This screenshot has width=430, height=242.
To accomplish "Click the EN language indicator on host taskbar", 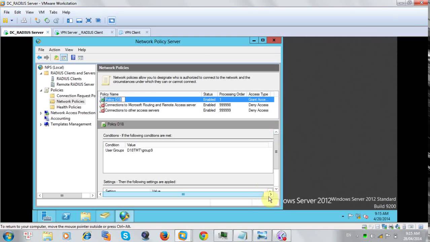I will click(349, 236).
